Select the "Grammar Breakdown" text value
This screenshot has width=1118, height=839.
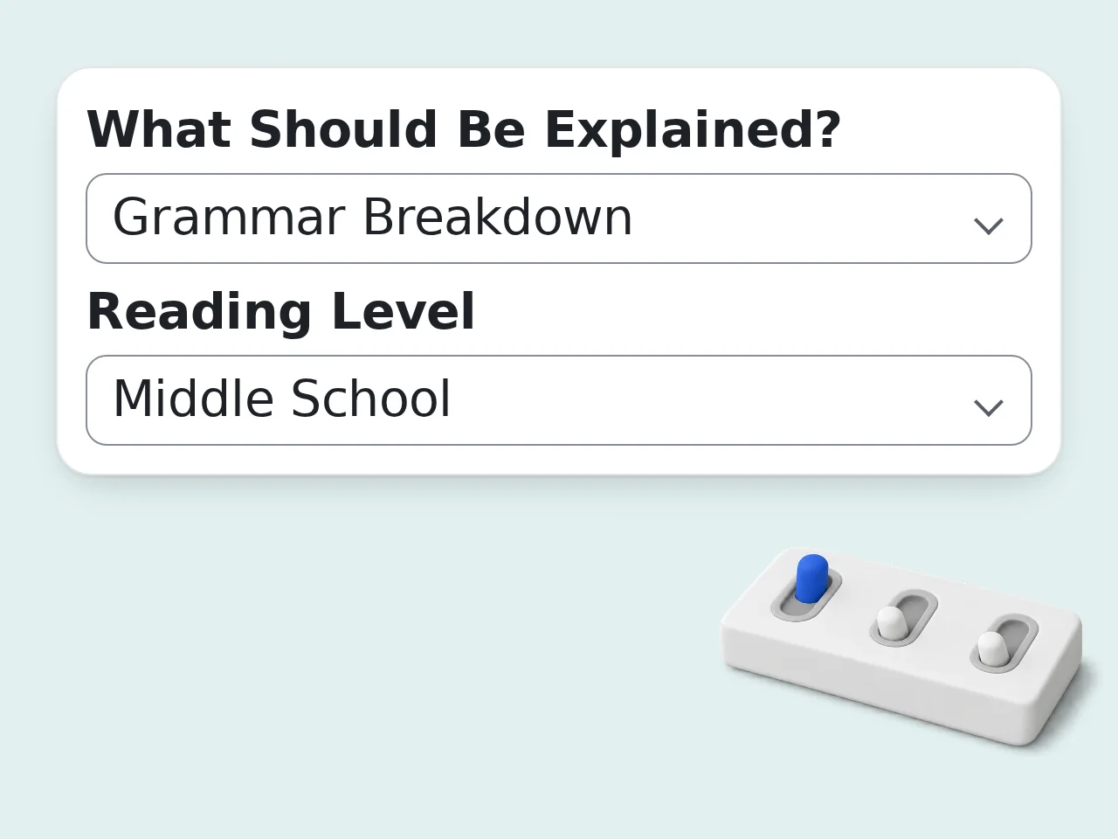click(x=372, y=217)
